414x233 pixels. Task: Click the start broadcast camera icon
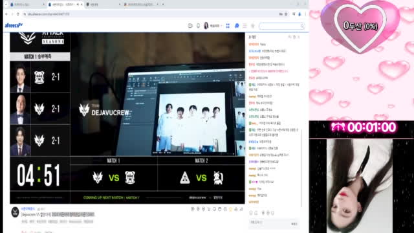[190, 26]
